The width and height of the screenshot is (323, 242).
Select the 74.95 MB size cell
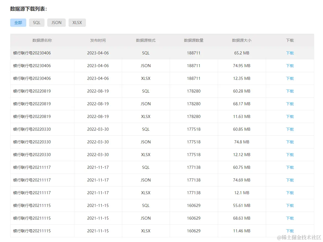click(242, 66)
